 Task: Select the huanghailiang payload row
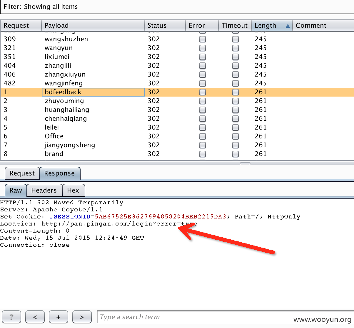pyautogui.click(x=177, y=110)
